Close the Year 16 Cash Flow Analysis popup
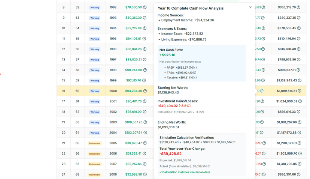310x179 pixels. click(x=250, y=7)
